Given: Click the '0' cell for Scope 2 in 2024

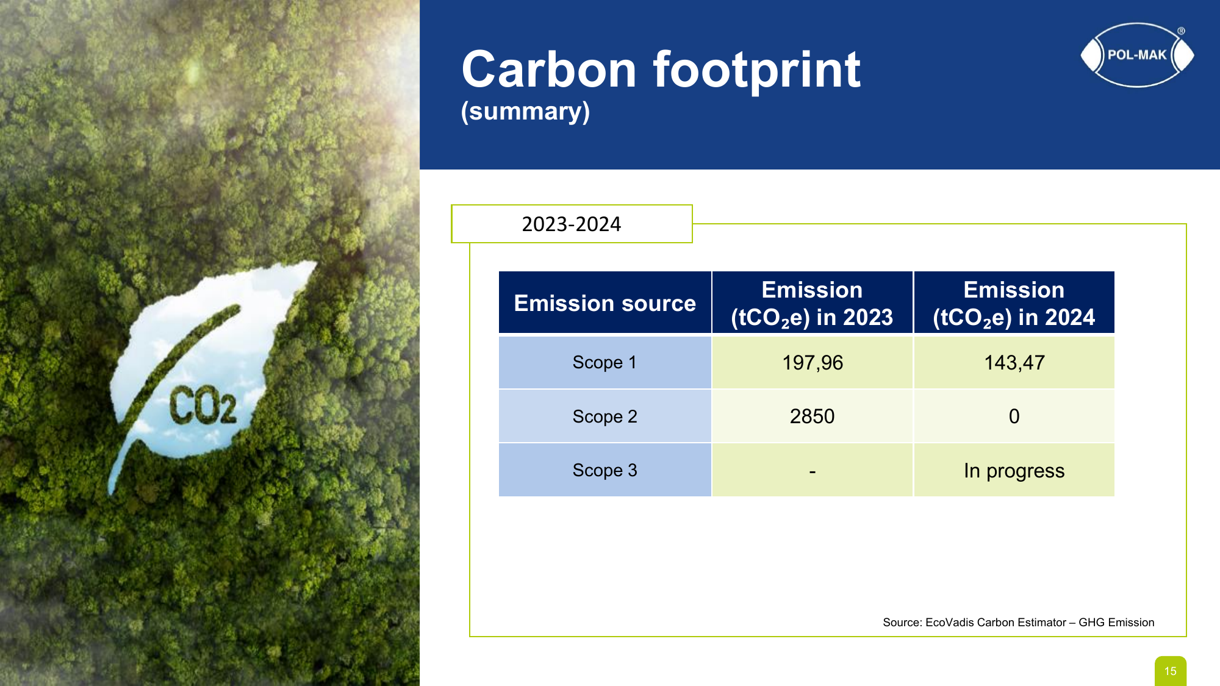Looking at the screenshot, I should [x=1014, y=416].
